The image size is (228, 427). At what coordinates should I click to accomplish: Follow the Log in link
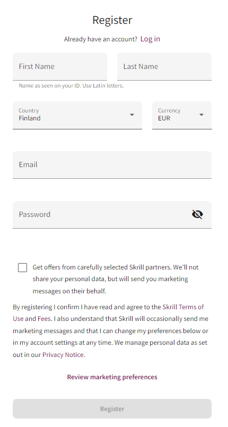(150, 39)
